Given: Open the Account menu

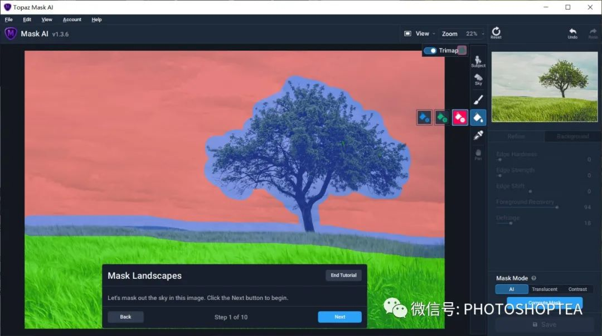Looking at the screenshot, I should coord(72,19).
